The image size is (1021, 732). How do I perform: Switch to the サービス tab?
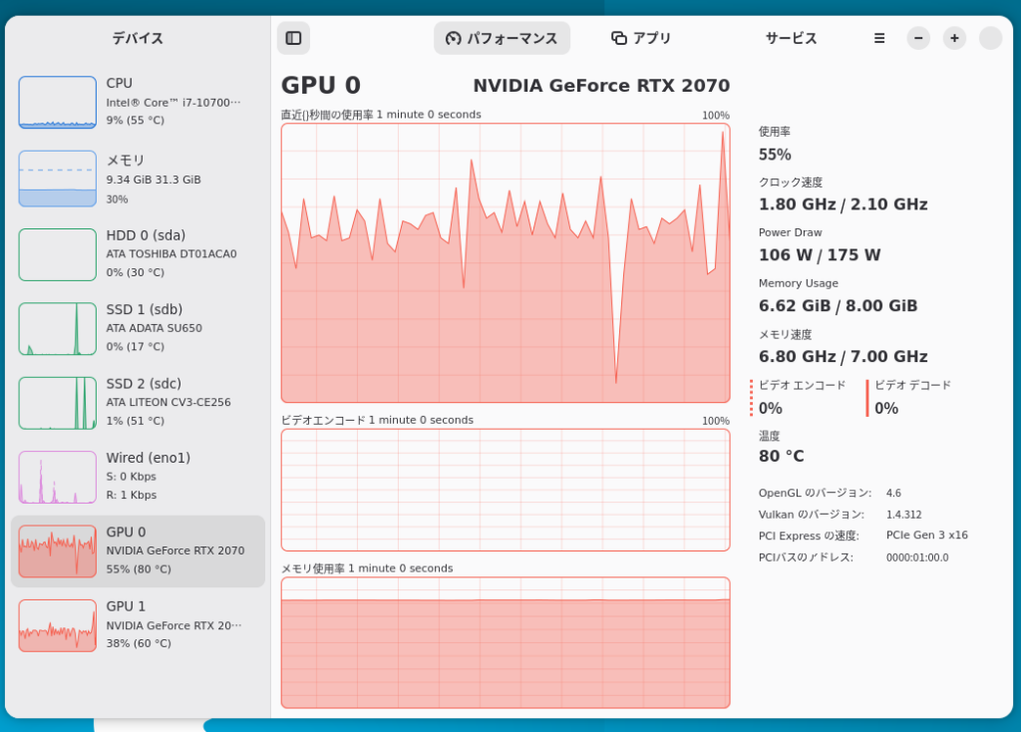coord(791,38)
